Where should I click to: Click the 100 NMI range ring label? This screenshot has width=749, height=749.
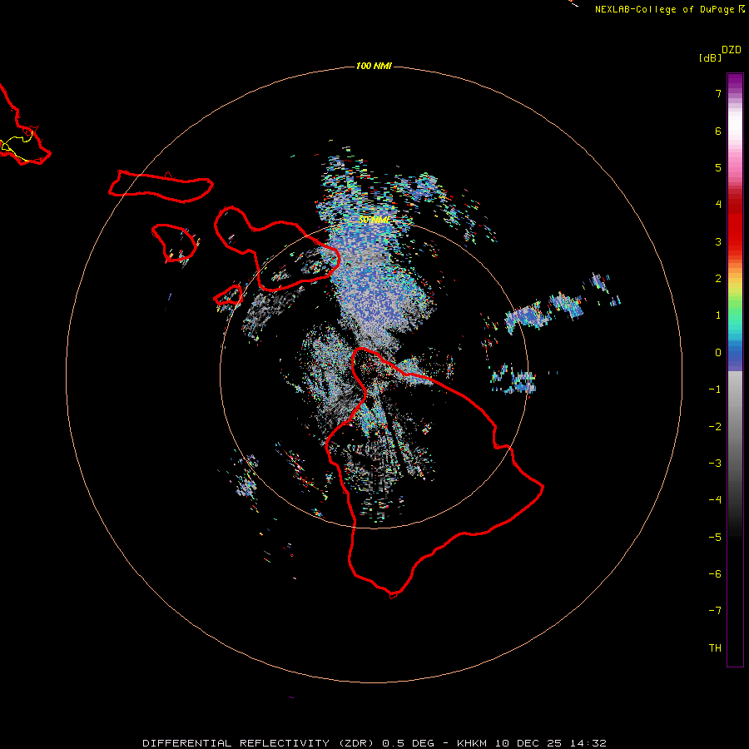tap(374, 66)
